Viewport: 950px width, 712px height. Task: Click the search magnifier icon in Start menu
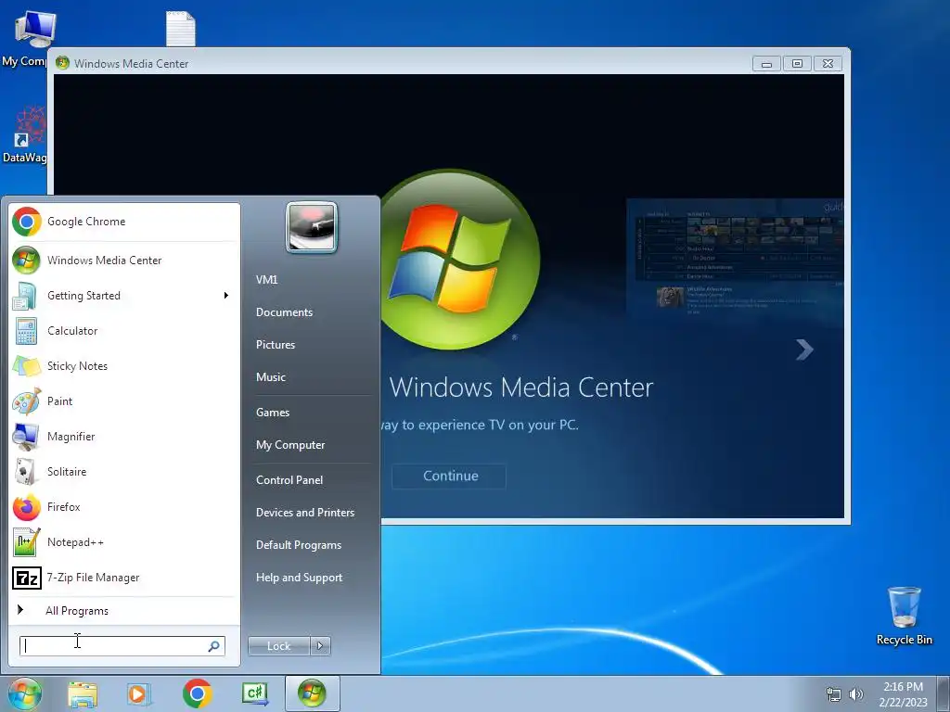[x=213, y=646]
